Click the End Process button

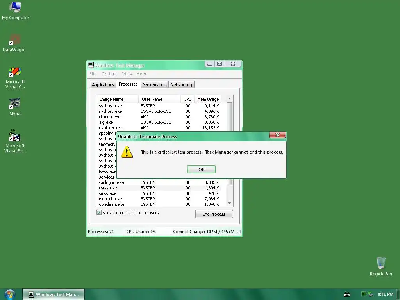[x=214, y=214]
